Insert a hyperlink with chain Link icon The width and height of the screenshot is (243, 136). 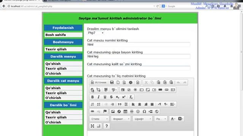click(92, 111)
